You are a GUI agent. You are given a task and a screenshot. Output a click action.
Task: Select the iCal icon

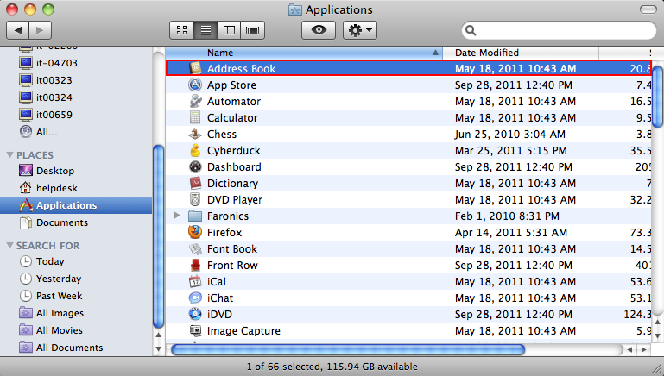pyautogui.click(x=195, y=282)
